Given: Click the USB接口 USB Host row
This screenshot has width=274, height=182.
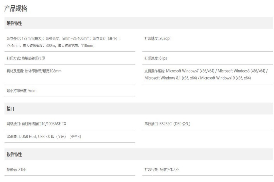Looking at the screenshot, I should pyautogui.click(x=44, y=136).
